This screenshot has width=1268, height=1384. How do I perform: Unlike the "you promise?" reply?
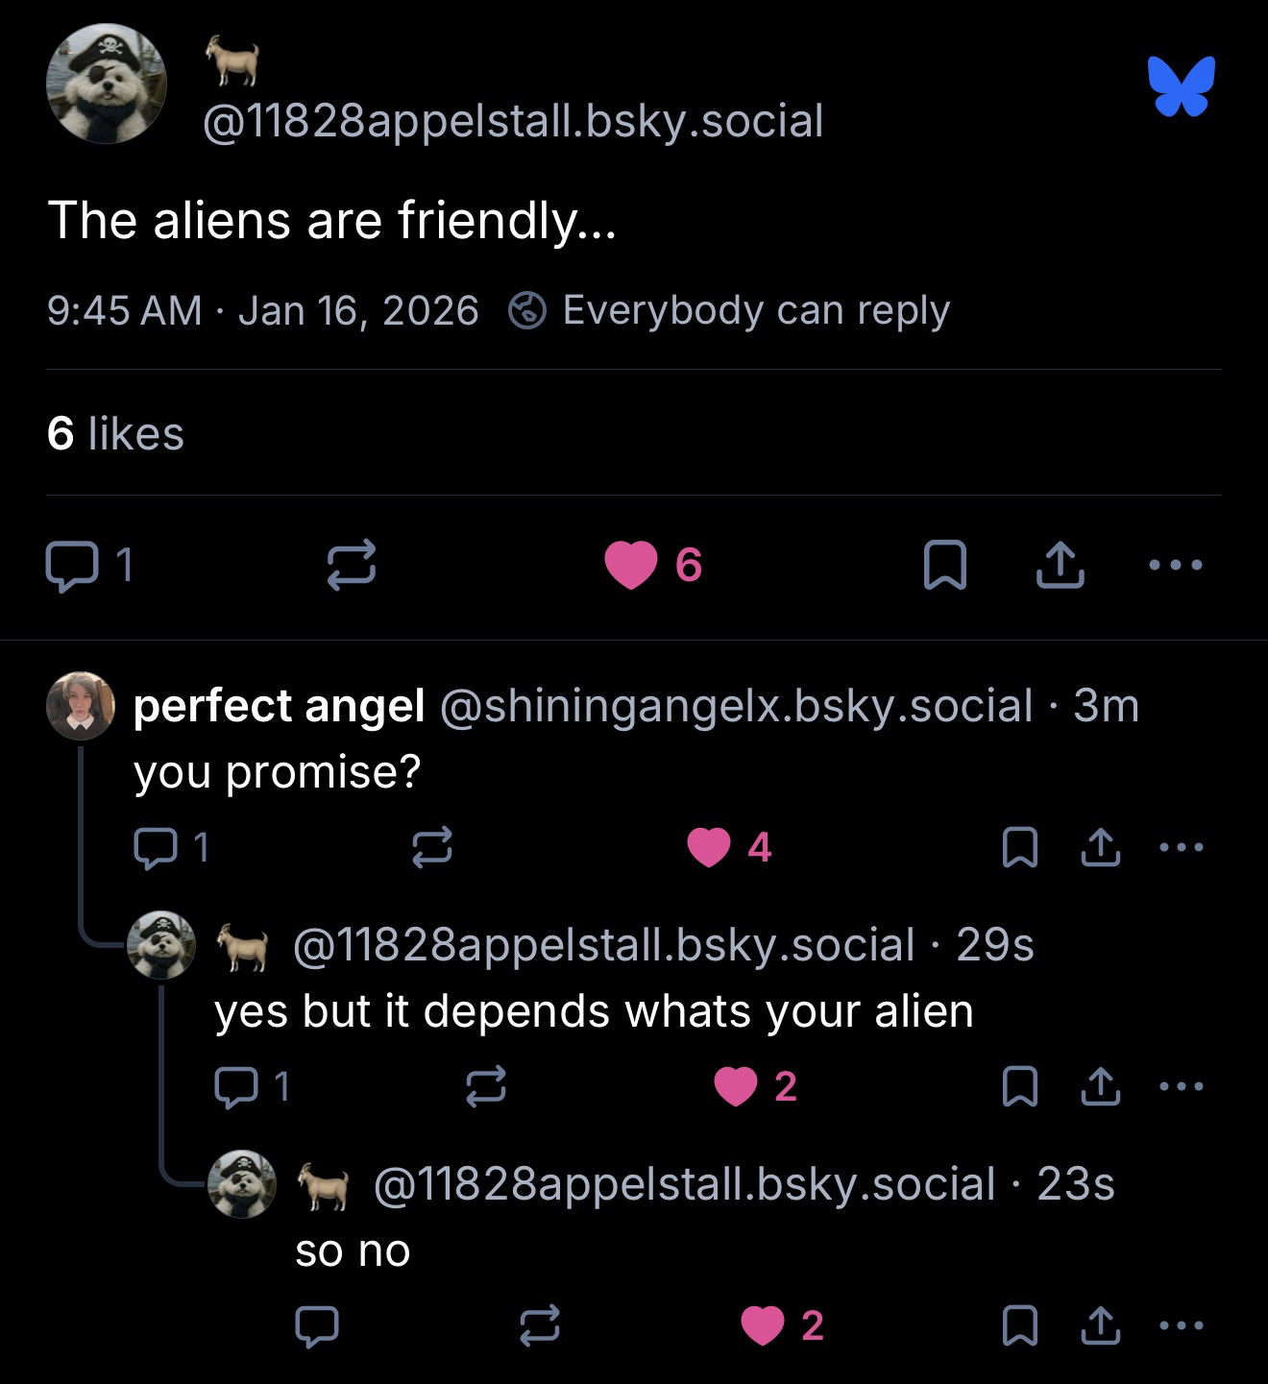[x=709, y=847]
